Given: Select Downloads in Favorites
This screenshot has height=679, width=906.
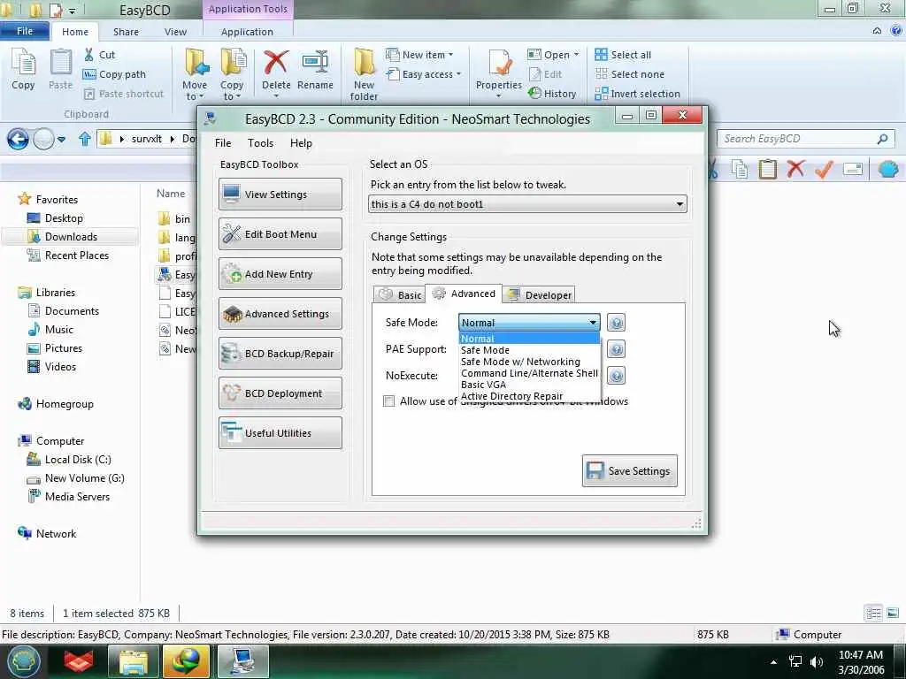Looking at the screenshot, I should pos(71,237).
